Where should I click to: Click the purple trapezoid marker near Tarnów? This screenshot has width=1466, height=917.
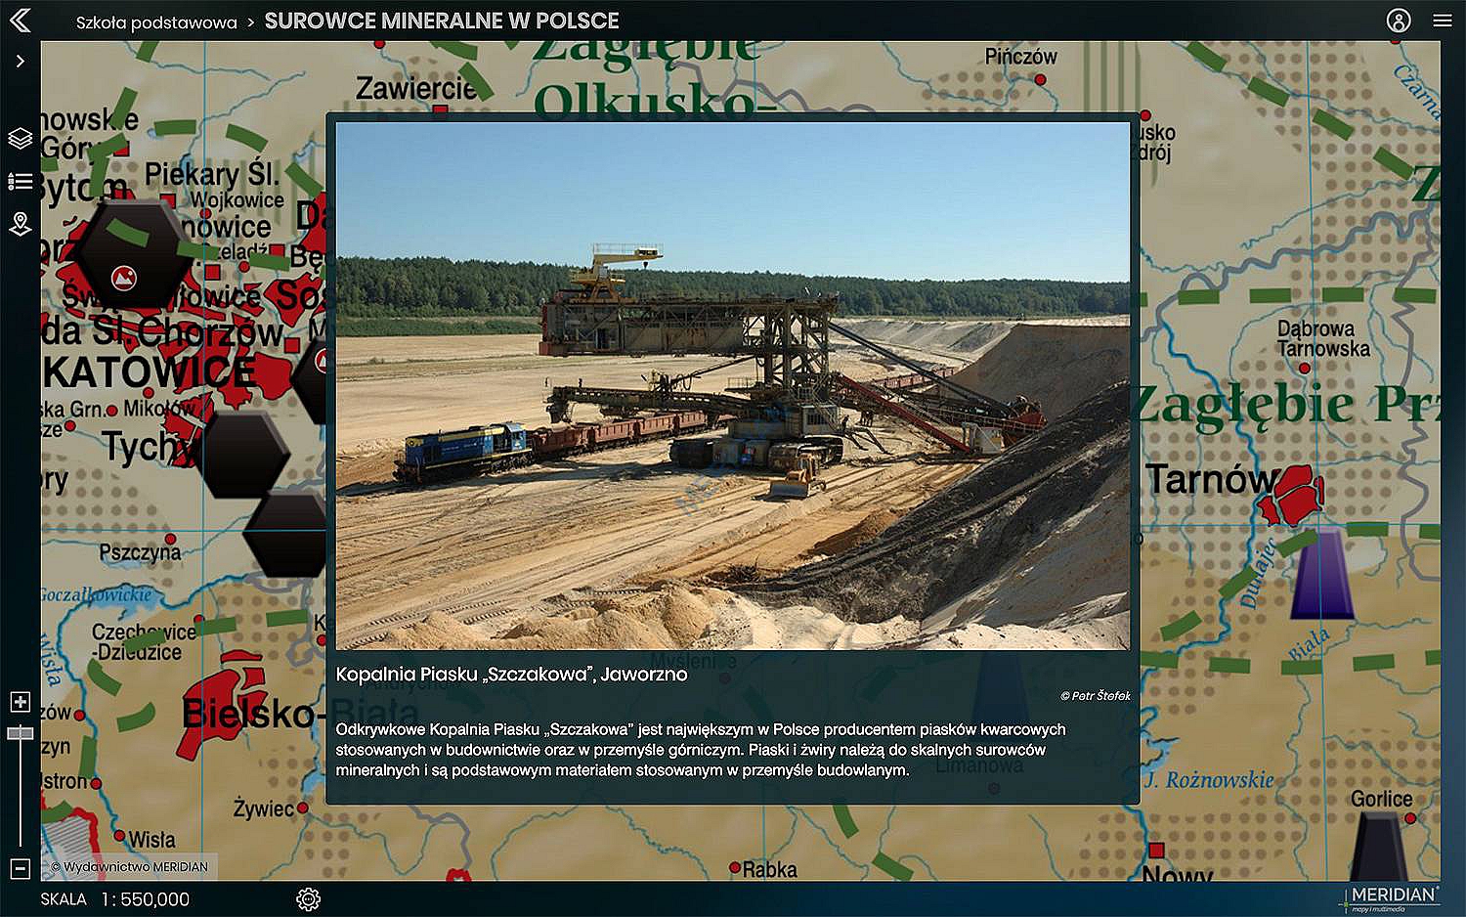(1322, 572)
